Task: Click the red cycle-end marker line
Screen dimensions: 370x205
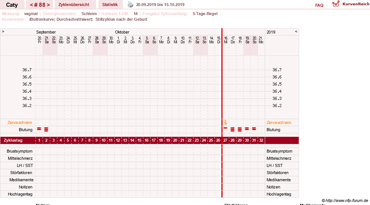Action: [x=222, y=113]
